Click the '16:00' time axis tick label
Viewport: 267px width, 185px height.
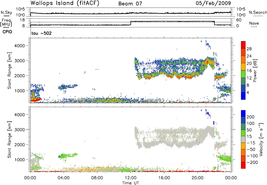[164, 178]
